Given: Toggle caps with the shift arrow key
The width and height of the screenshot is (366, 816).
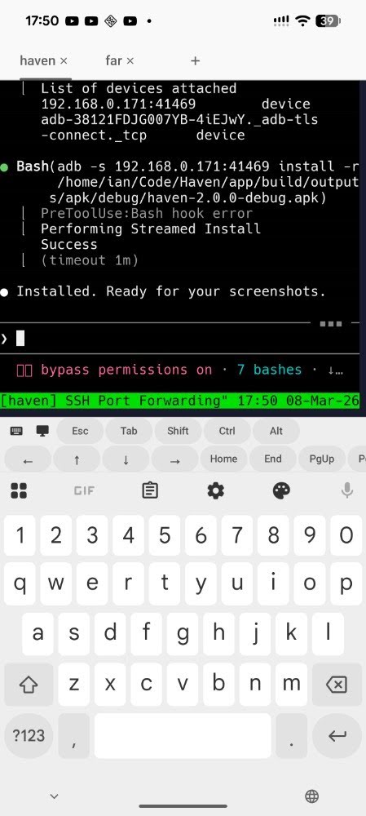Looking at the screenshot, I should coord(29,685).
